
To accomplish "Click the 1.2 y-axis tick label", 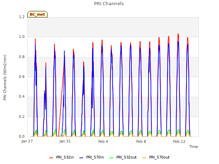I will [x=22, y=17].
